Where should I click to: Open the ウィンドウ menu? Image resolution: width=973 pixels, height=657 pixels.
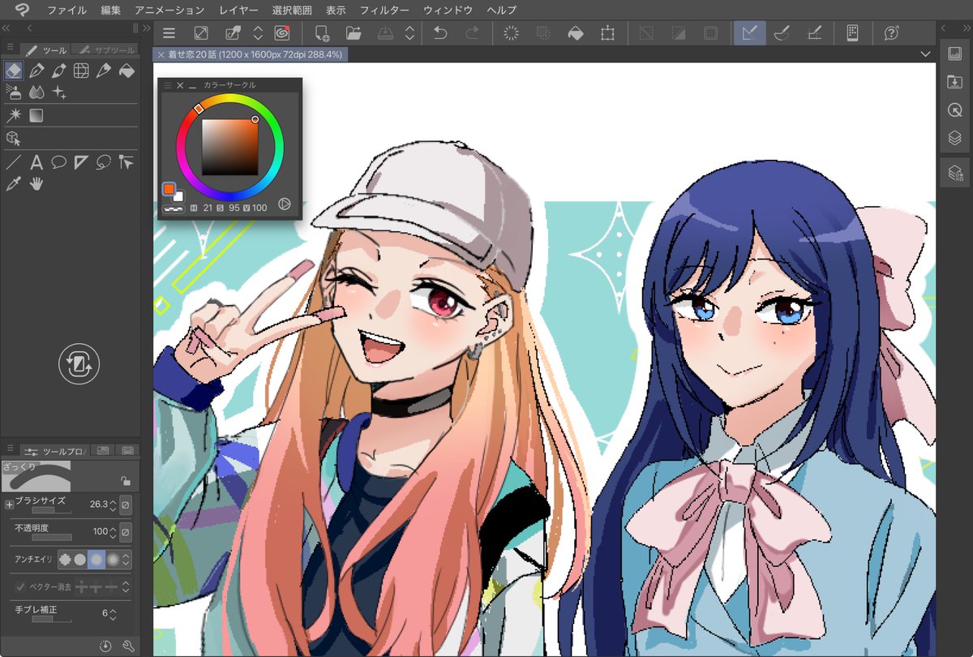448,11
